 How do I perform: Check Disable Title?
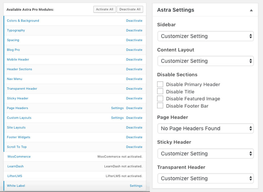[160, 91]
